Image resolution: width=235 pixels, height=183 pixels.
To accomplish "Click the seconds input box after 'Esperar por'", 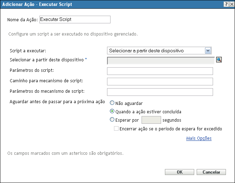I will [150, 120].
